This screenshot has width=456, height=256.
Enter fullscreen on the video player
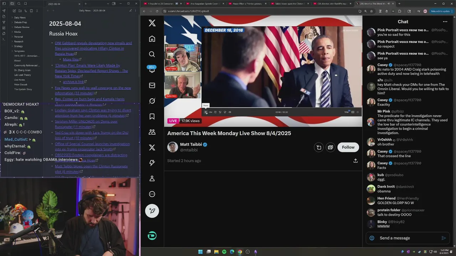click(358, 112)
